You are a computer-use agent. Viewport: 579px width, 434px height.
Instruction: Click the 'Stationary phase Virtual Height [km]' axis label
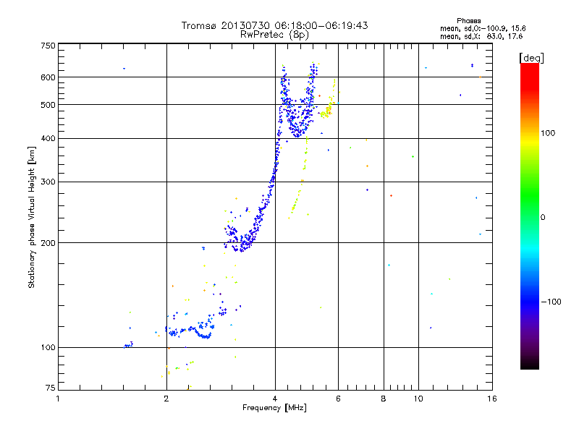31,217
